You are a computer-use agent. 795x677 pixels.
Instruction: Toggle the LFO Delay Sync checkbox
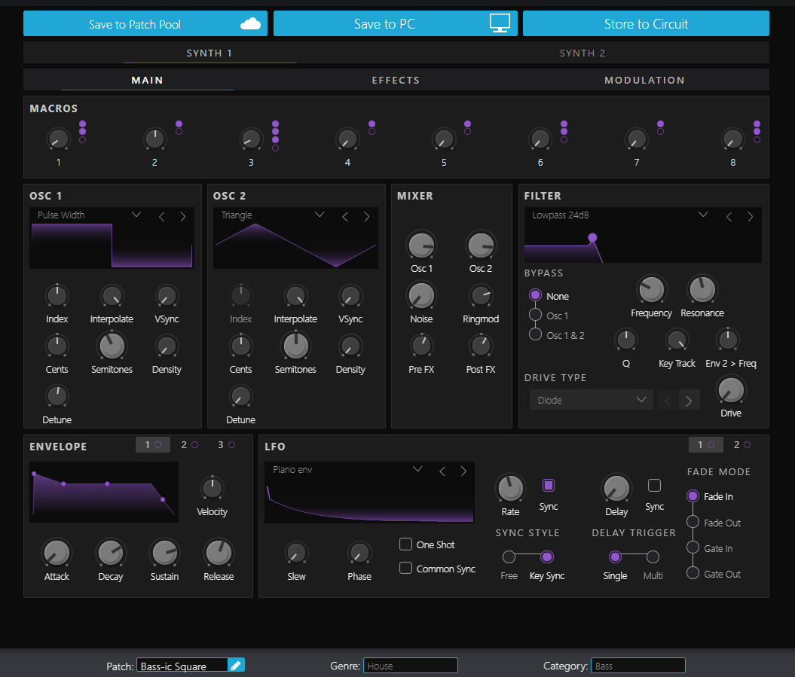pos(655,486)
